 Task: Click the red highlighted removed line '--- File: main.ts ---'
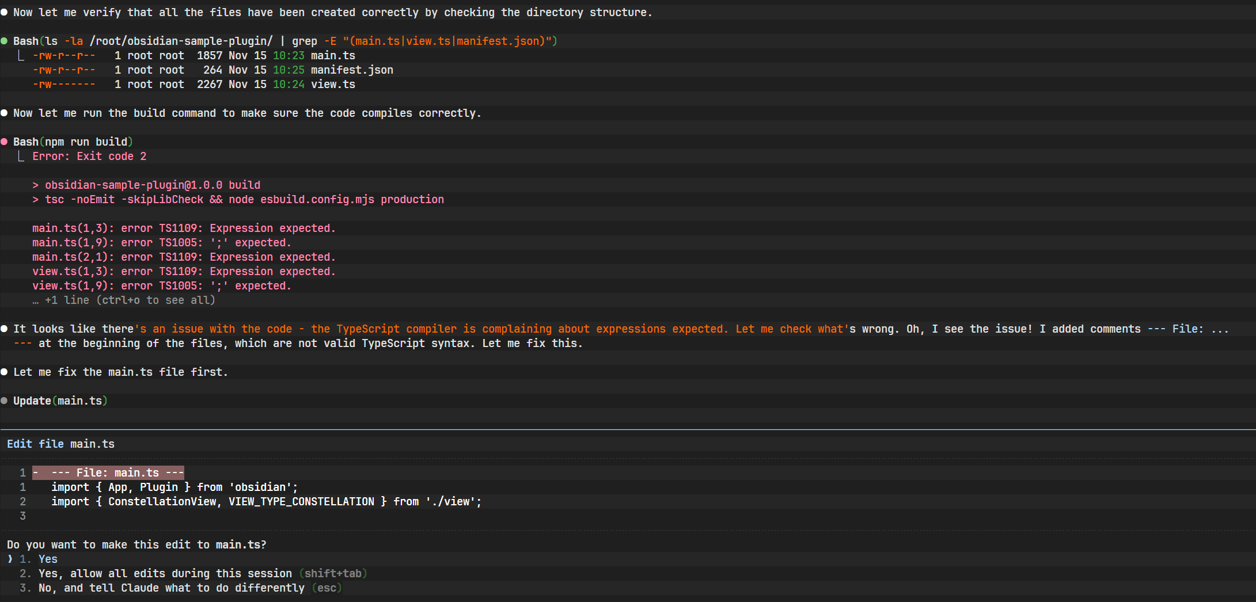tap(108, 473)
